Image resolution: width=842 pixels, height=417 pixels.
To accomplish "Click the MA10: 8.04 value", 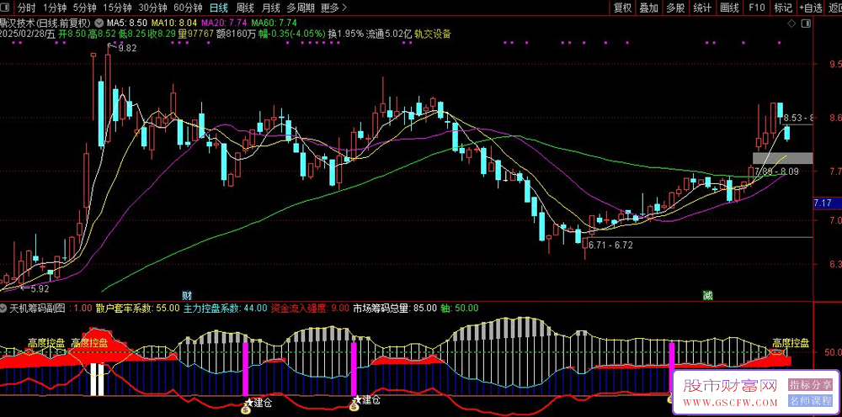I will tap(173, 23).
